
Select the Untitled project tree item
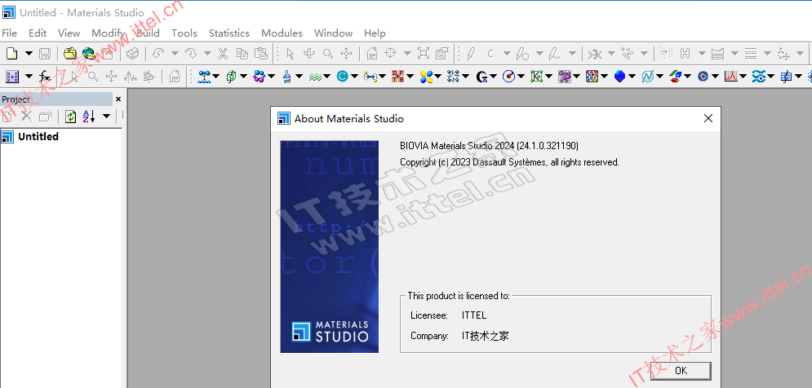click(x=38, y=137)
